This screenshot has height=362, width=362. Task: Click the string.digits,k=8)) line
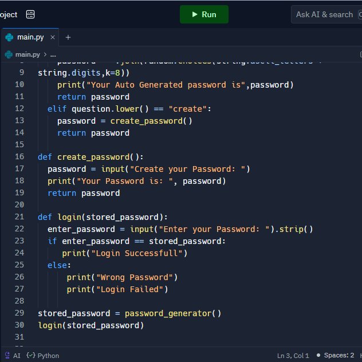[x=84, y=73]
